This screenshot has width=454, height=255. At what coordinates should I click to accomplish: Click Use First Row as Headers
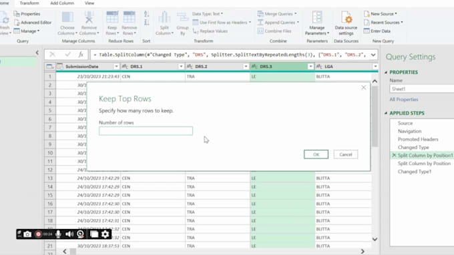222,22
